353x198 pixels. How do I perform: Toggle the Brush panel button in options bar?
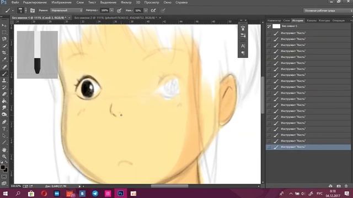[33, 10]
